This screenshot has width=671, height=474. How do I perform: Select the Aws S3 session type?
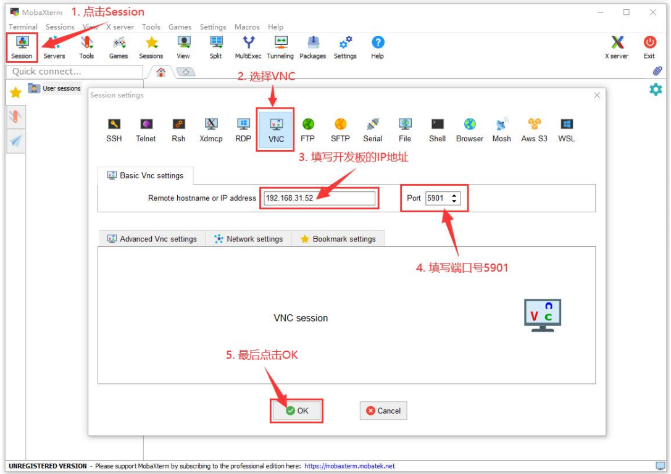click(x=534, y=130)
